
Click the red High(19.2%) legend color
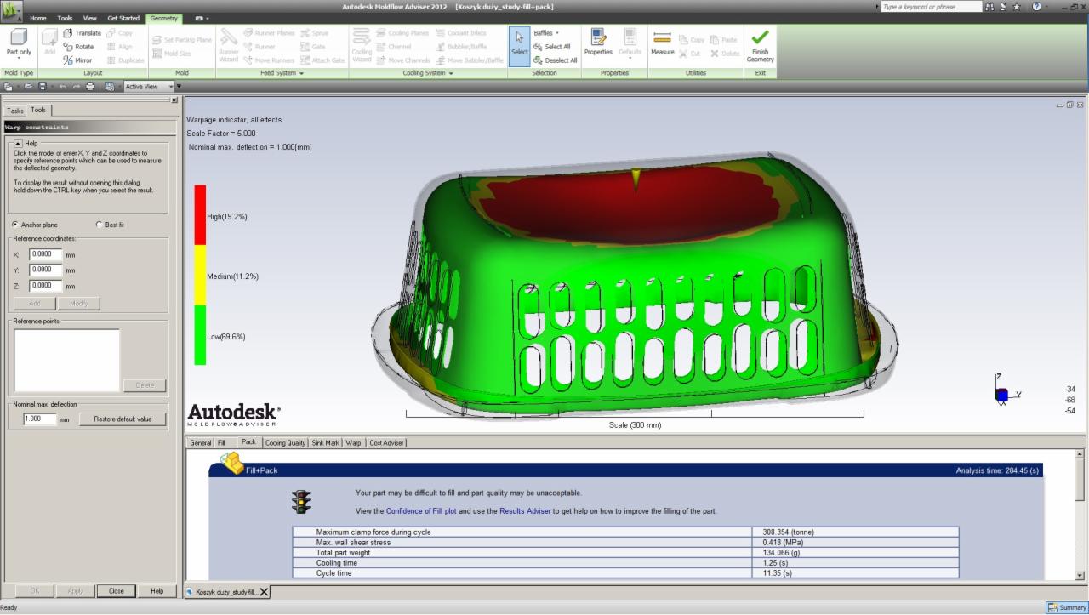200,215
